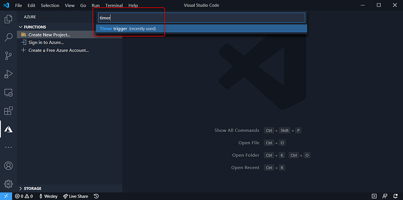Image resolution: width=403 pixels, height=200 pixels.
Task: Open the Extensions view
Action: (9, 111)
